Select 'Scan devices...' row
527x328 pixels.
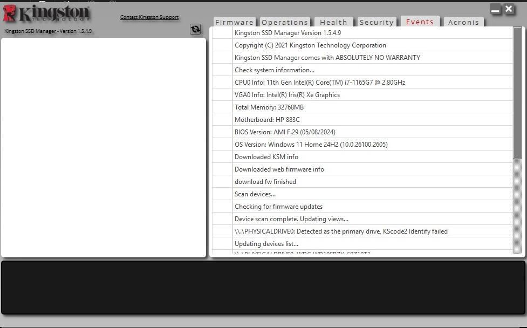[362, 194]
